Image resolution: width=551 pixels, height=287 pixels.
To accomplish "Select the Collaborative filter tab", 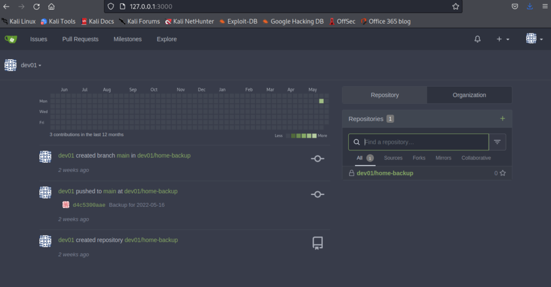I will coord(476,158).
